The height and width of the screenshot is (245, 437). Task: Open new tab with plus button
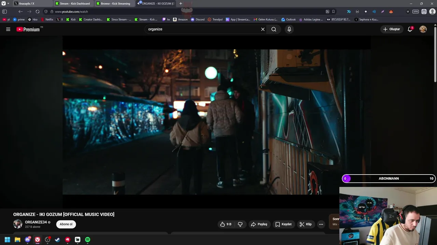click(x=181, y=3)
